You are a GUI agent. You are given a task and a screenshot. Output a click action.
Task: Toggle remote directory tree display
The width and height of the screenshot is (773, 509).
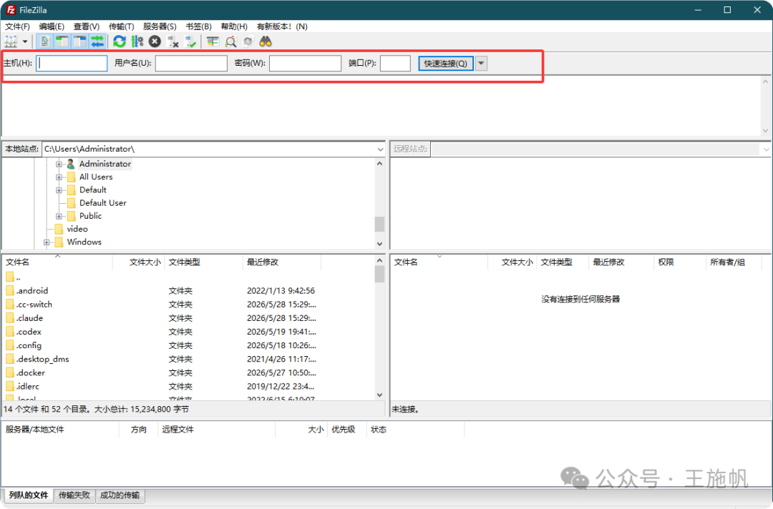pos(80,42)
